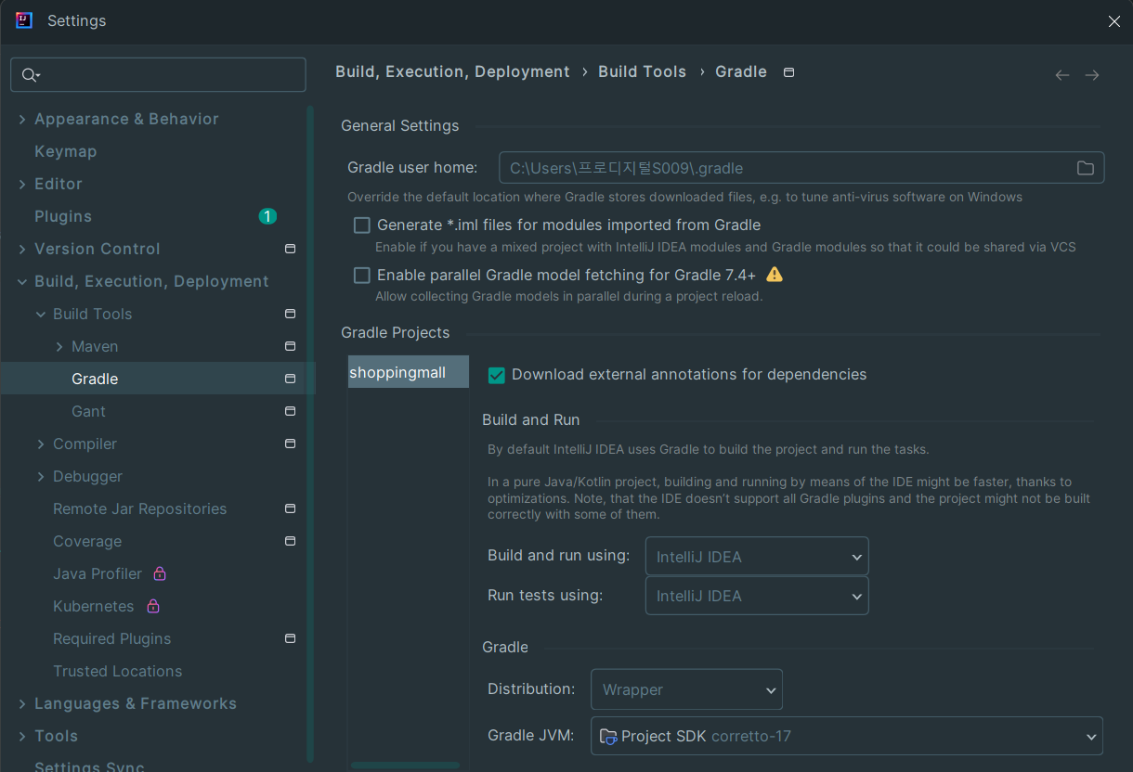Expand the Maven node

click(x=59, y=346)
